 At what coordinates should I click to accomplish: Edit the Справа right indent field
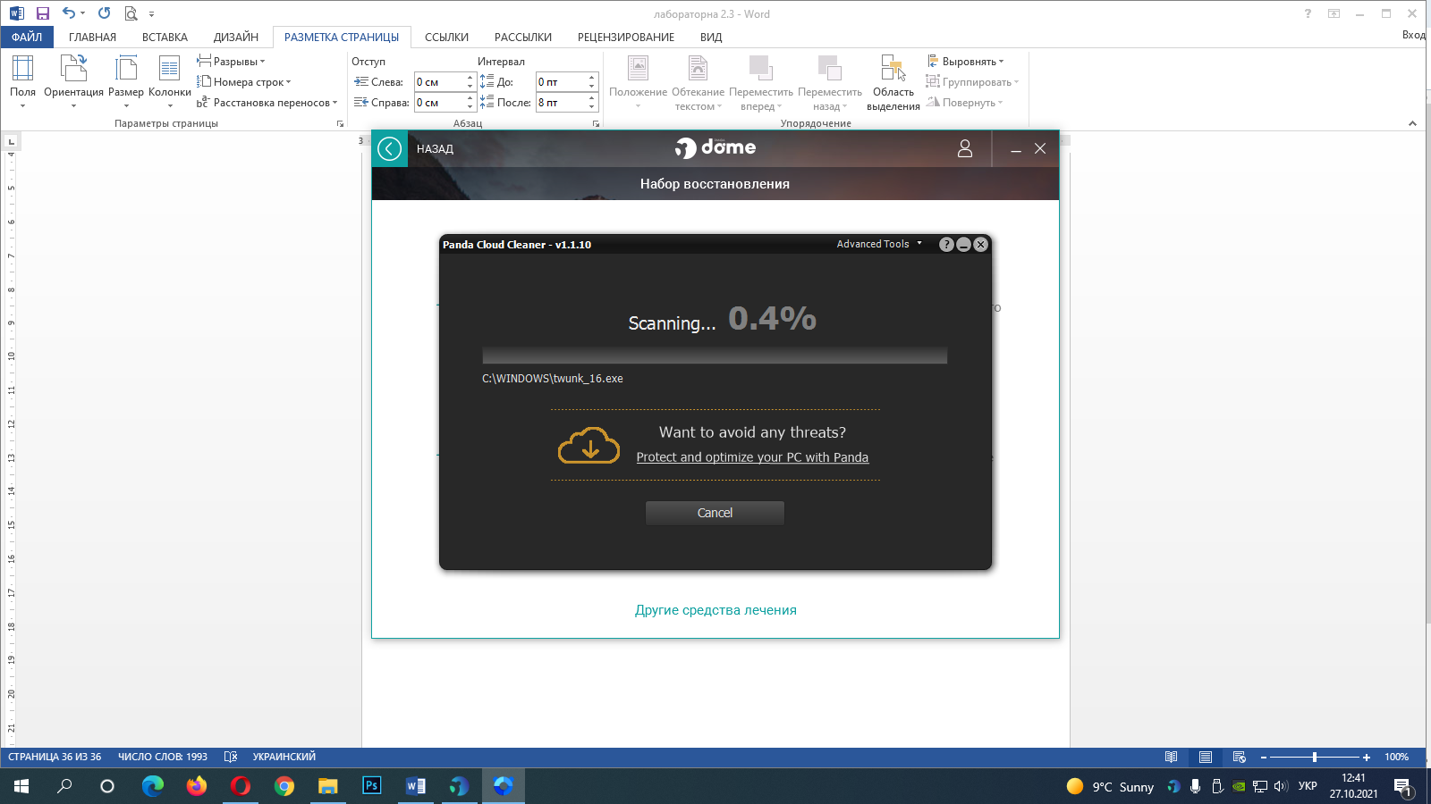click(438, 102)
